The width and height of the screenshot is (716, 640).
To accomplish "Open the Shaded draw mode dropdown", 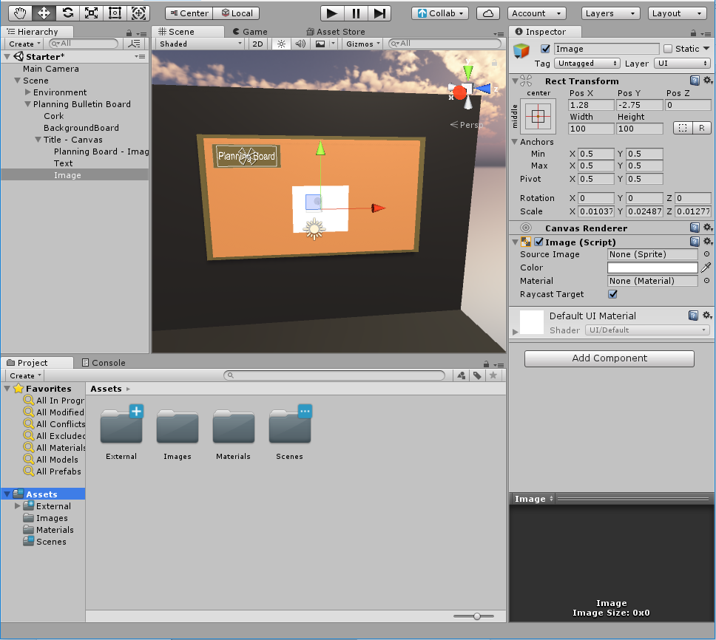I will (x=200, y=44).
